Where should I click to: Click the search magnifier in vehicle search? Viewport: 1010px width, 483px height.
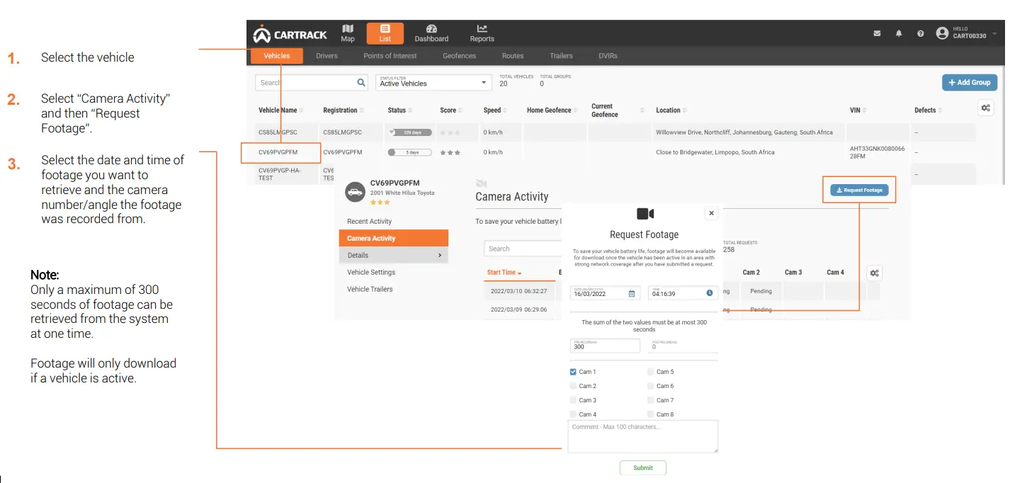pos(361,83)
